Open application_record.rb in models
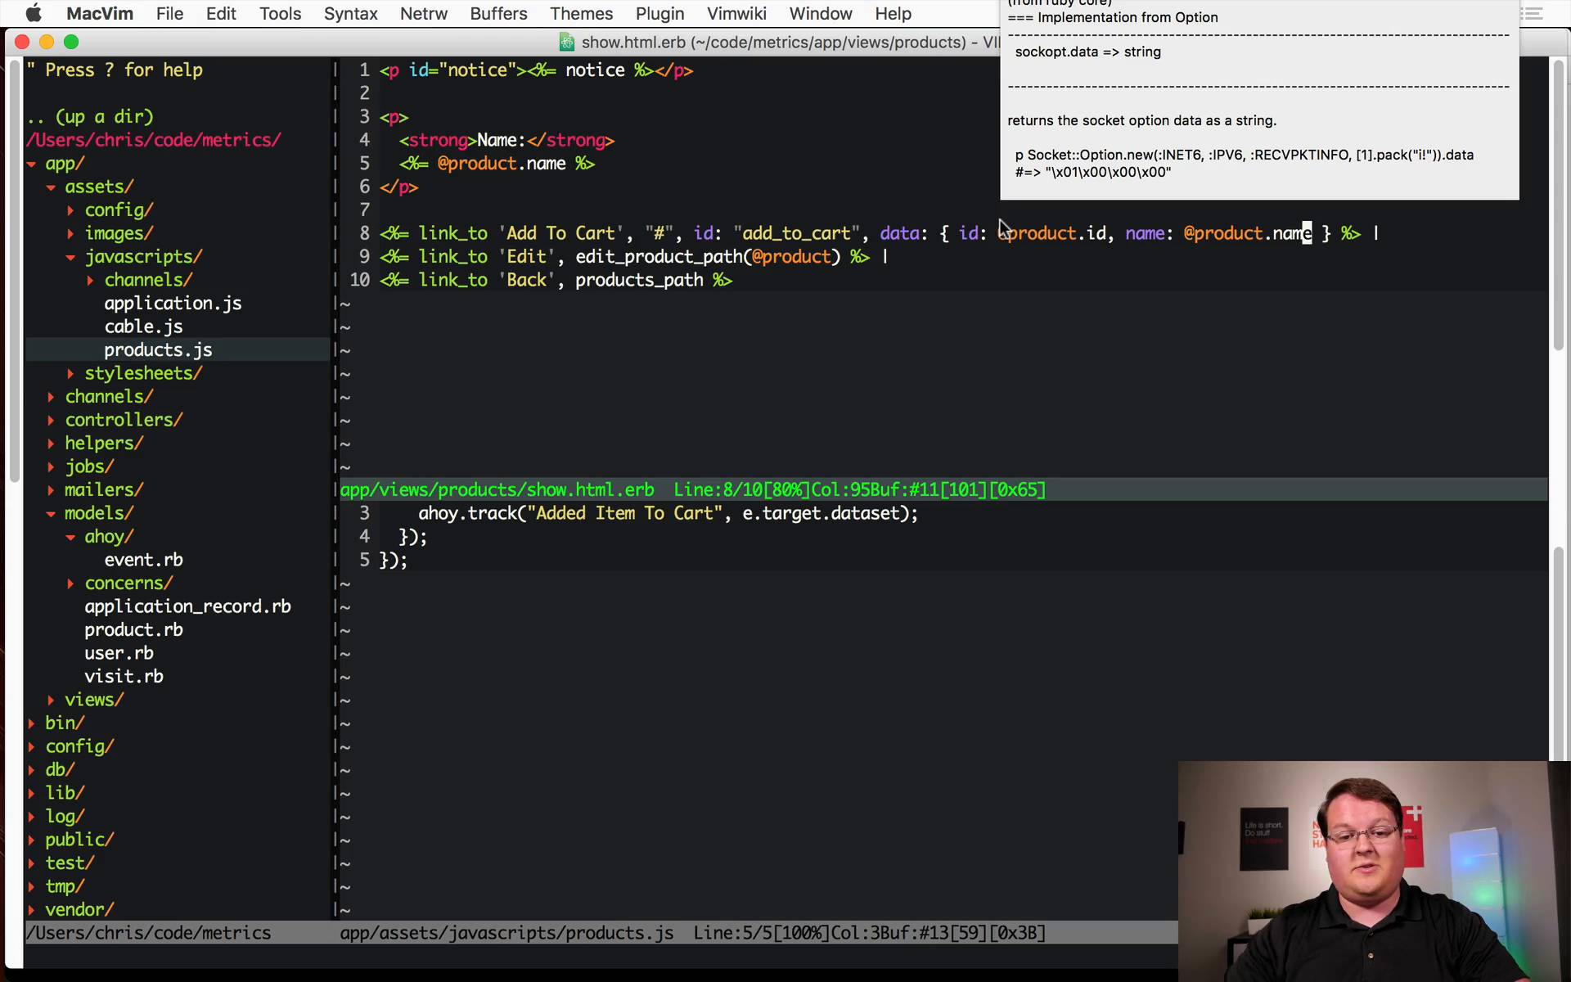 point(187,606)
